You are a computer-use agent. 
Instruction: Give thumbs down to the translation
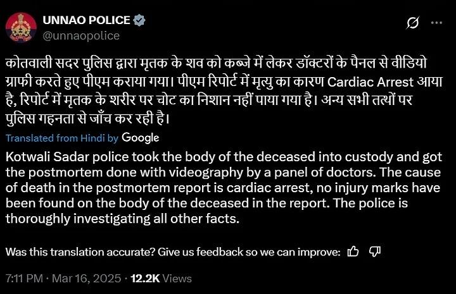click(x=374, y=252)
